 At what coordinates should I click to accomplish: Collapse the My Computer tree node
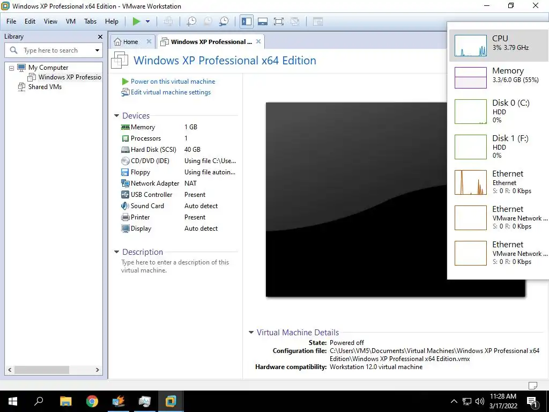click(12, 68)
